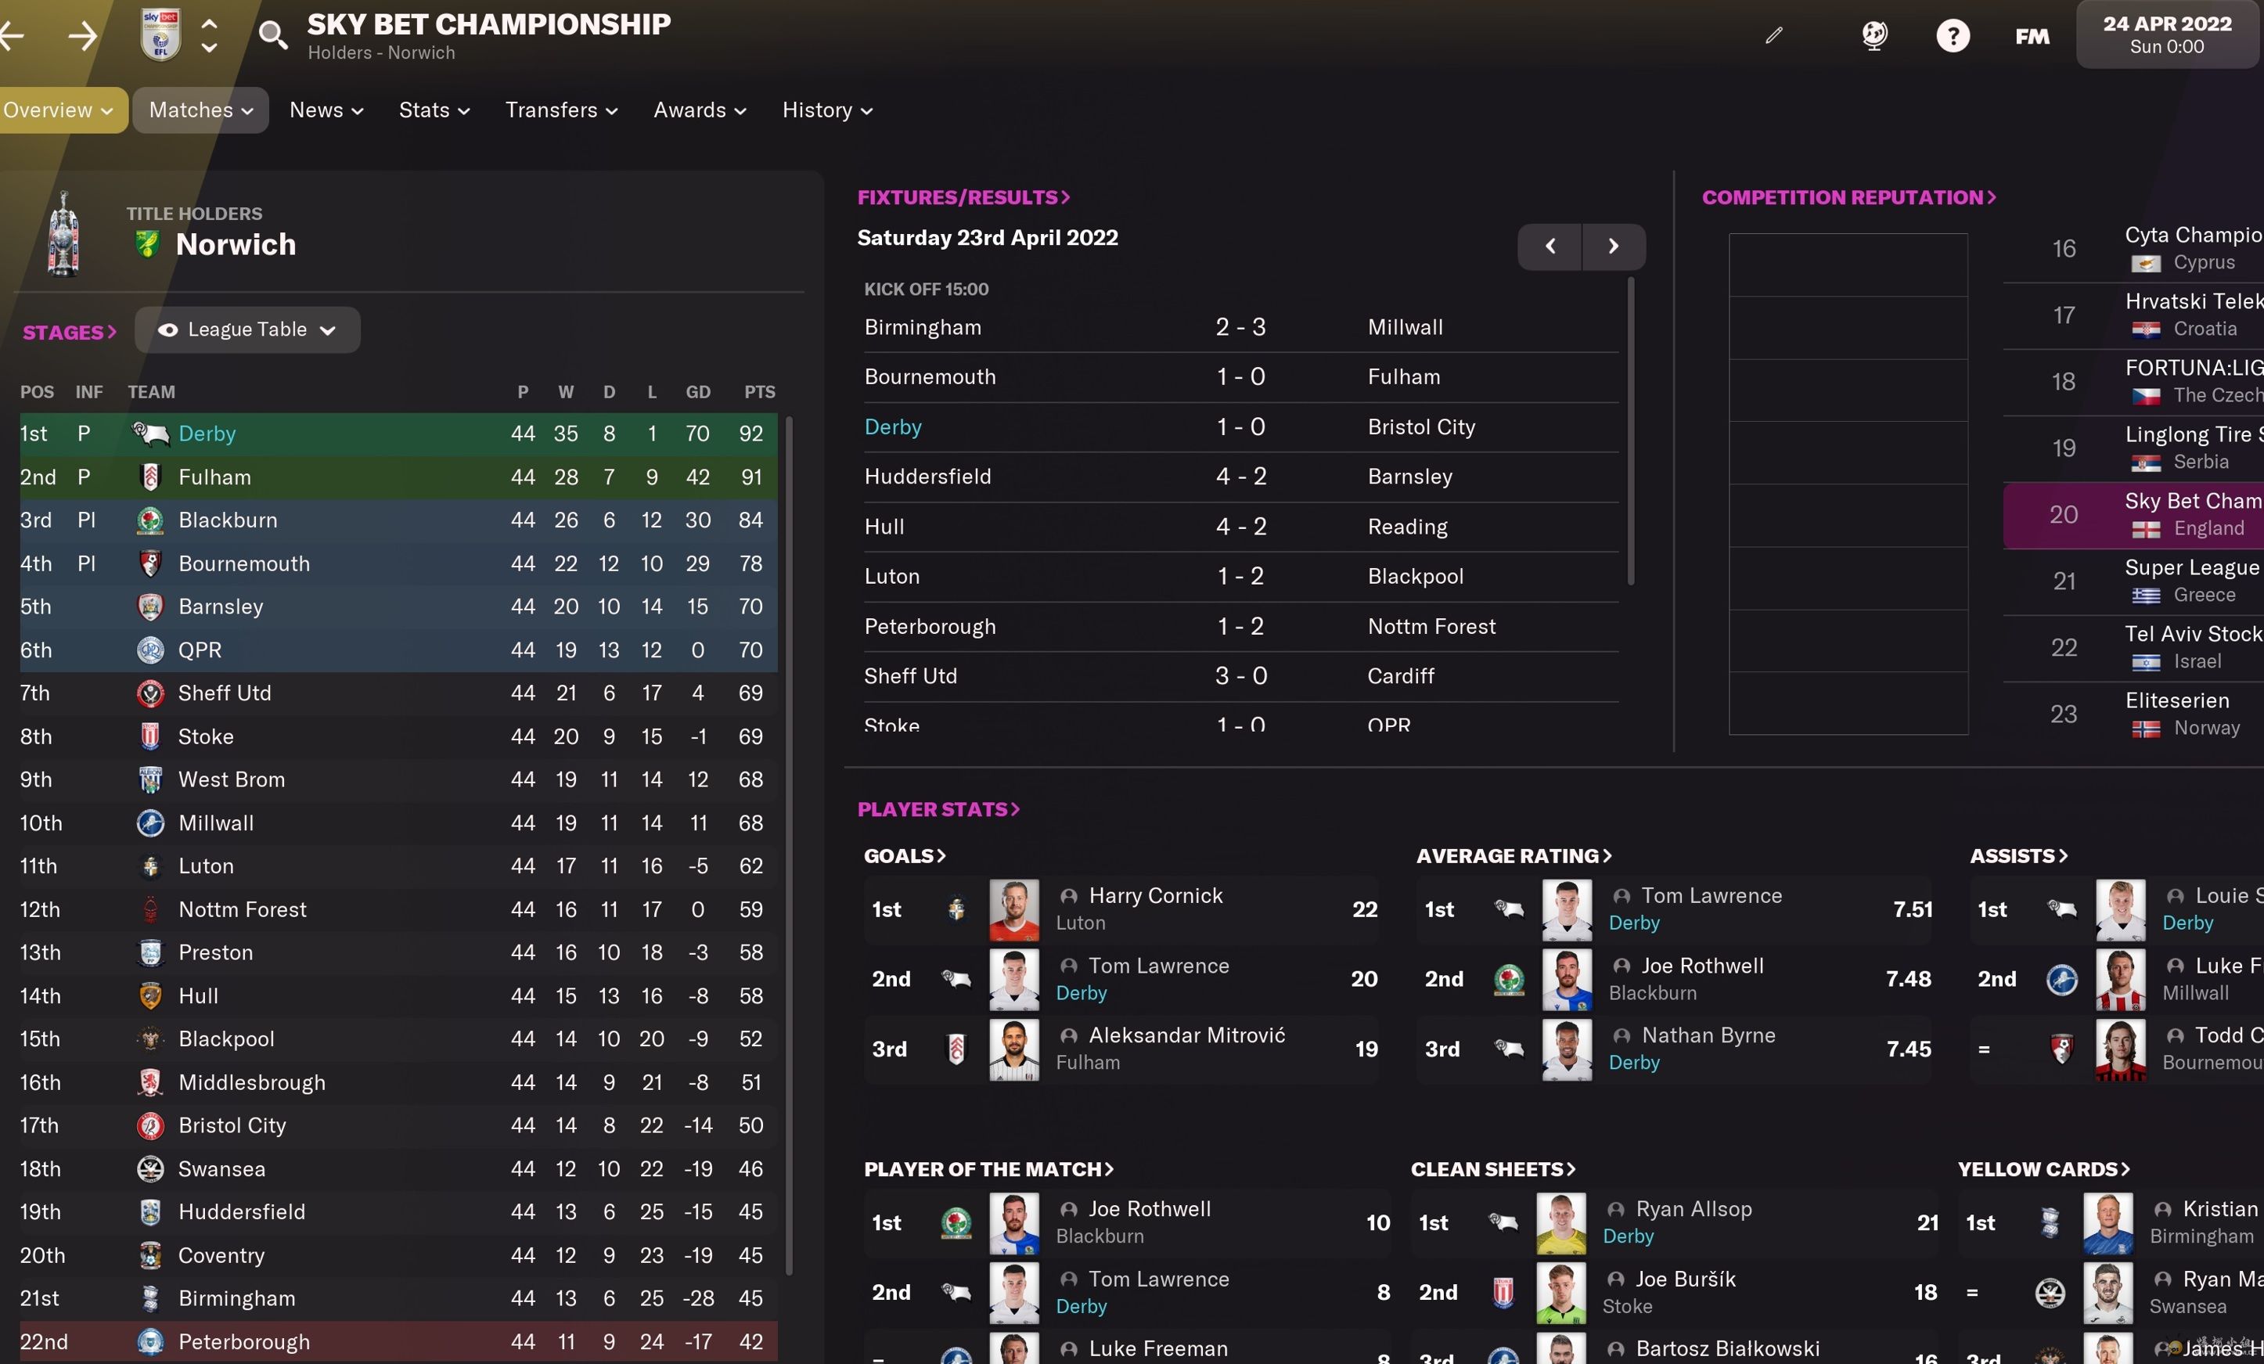Open the competition up/down switcher arrows
Screen dimensions: 2264x1364
tap(210, 36)
